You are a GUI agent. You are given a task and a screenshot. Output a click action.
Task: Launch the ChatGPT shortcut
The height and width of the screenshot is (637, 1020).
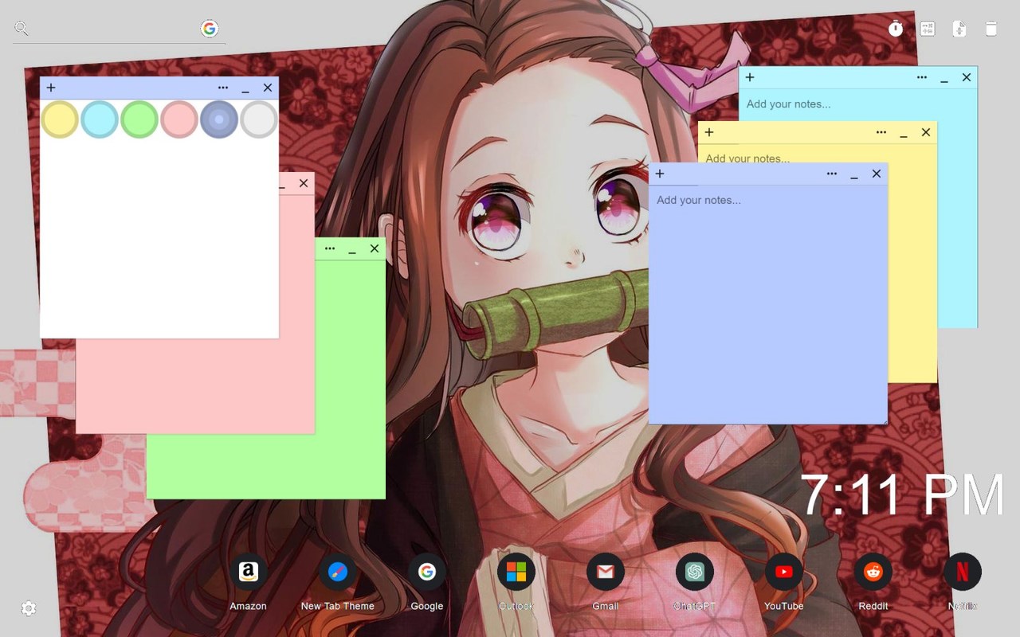(695, 572)
